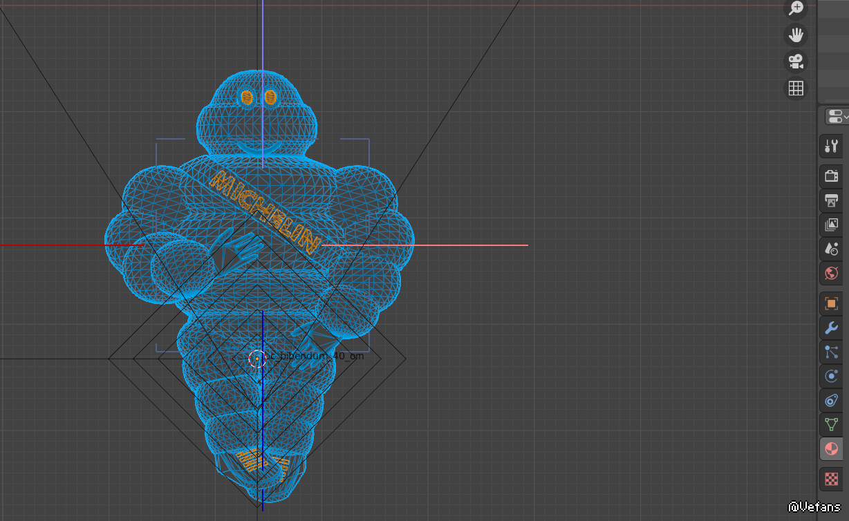Open the Scene properties tab
This screenshot has height=521, width=849.
pos(832,249)
